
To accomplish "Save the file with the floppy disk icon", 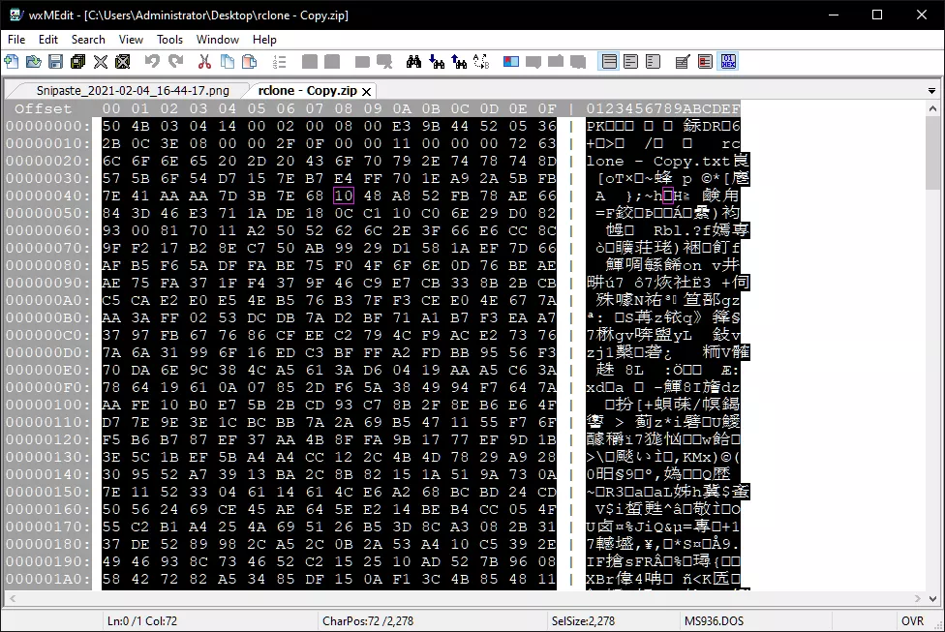I will click(56, 61).
